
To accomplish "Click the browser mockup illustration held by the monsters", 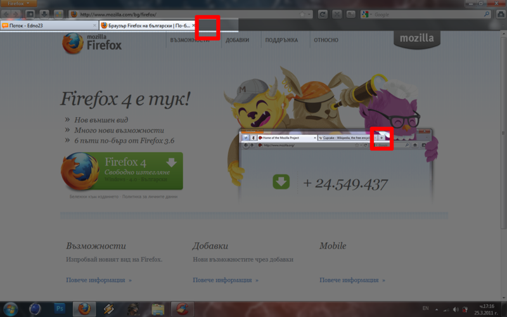I will tap(335, 165).
